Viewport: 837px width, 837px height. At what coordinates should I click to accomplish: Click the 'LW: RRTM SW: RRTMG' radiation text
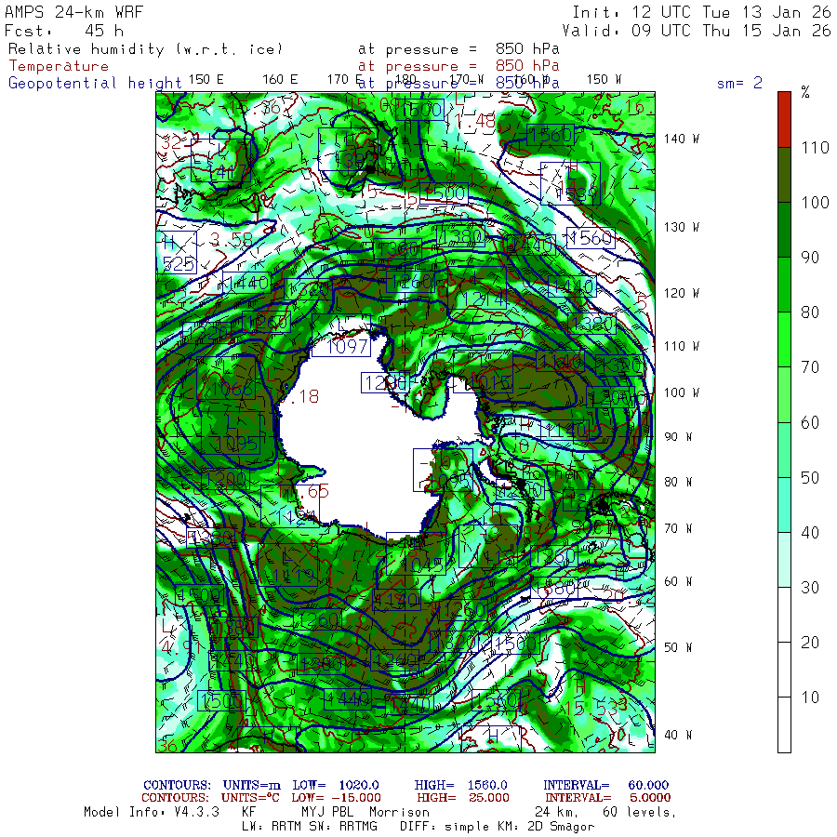click(x=310, y=827)
